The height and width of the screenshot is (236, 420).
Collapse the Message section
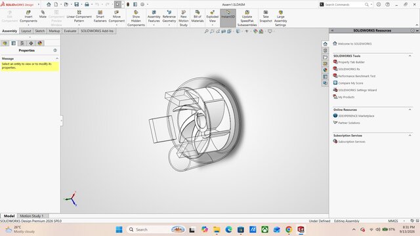[57, 58]
